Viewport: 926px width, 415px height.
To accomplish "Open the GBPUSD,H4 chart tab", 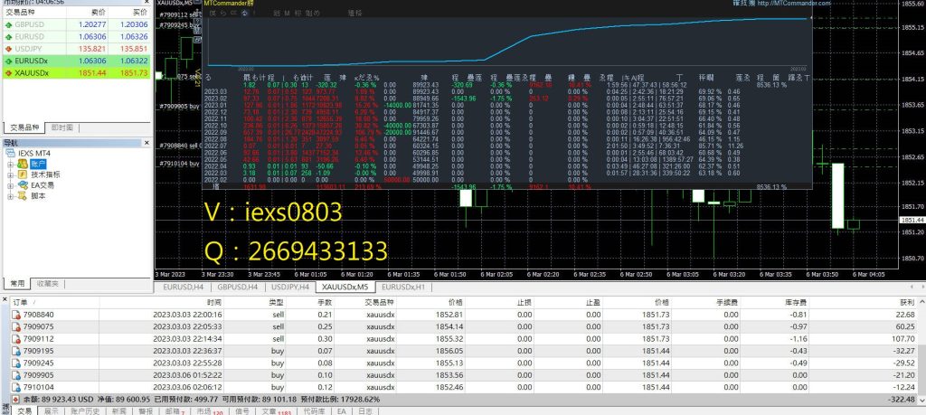I will pos(237,287).
